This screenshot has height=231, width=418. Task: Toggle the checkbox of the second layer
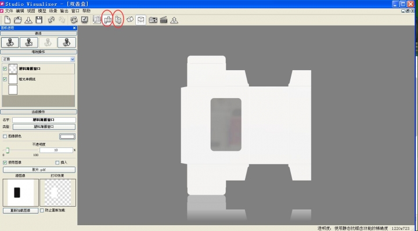tap(5, 79)
